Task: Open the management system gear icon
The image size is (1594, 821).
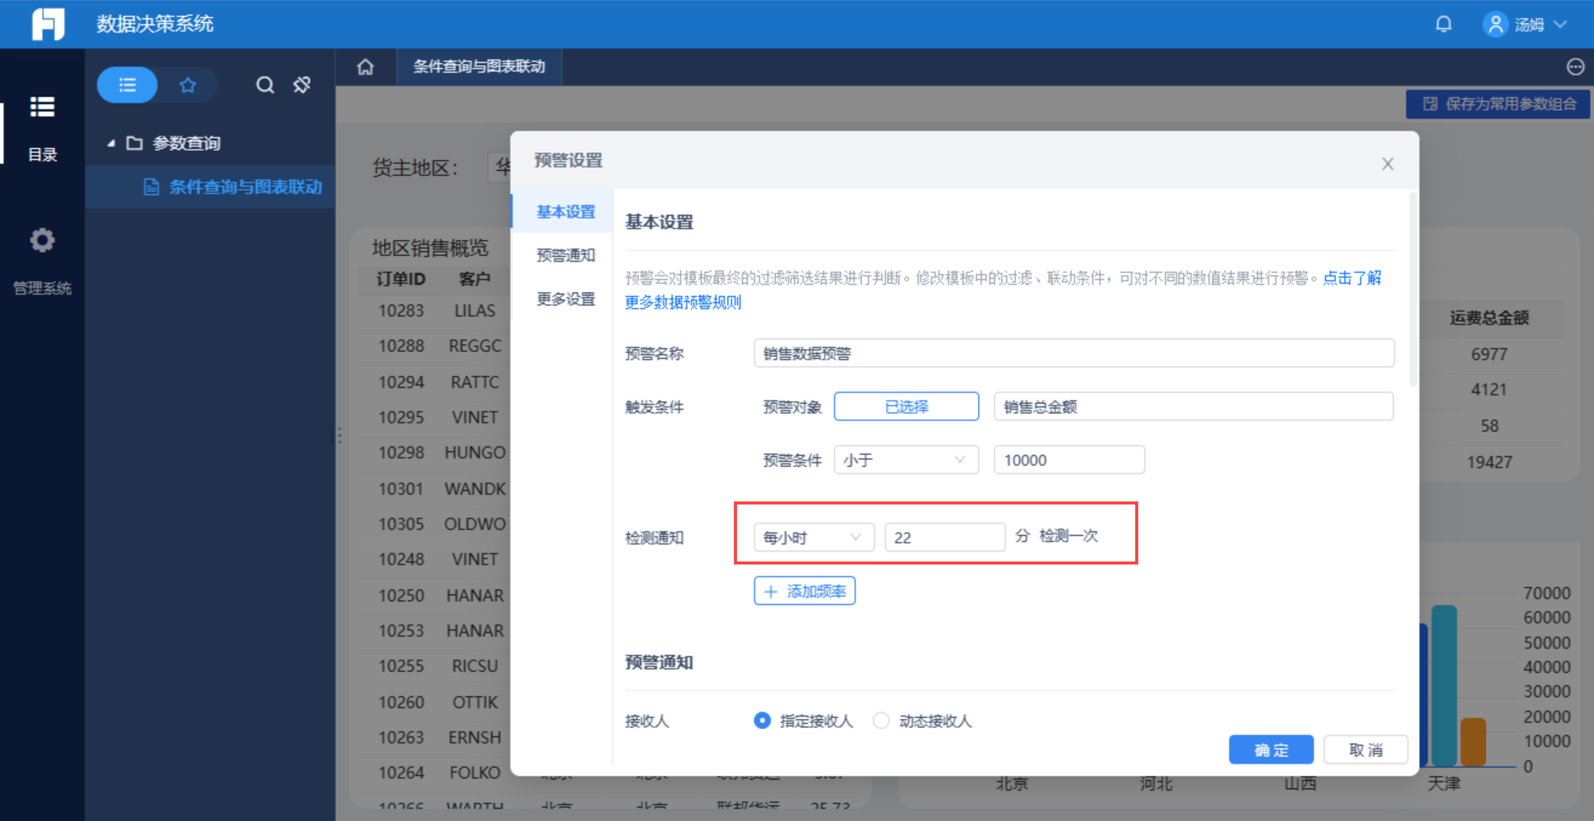Action: click(x=42, y=240)
